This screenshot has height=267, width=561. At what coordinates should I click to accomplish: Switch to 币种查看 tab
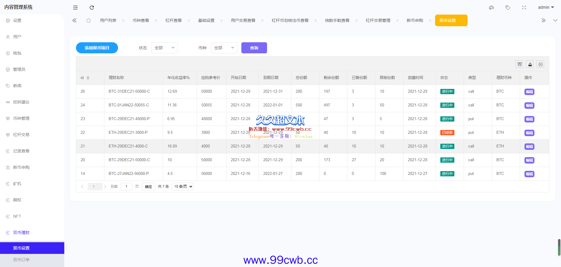click(141, 20)
